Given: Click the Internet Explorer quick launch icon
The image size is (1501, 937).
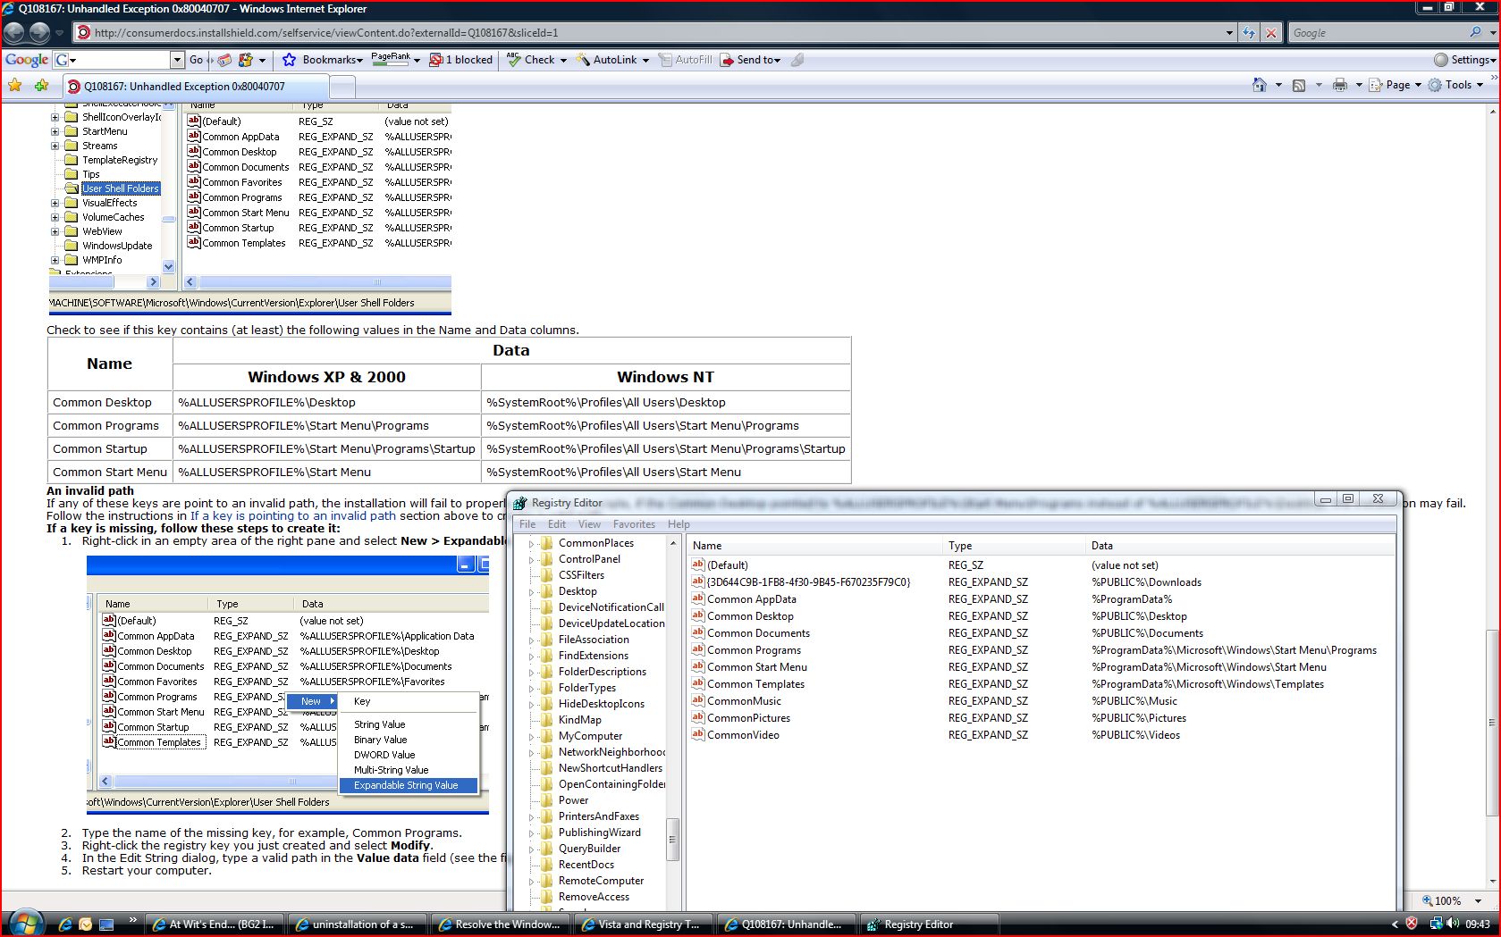Looking at the screenshot, I should pyautogui.click(x=65, y=924).
